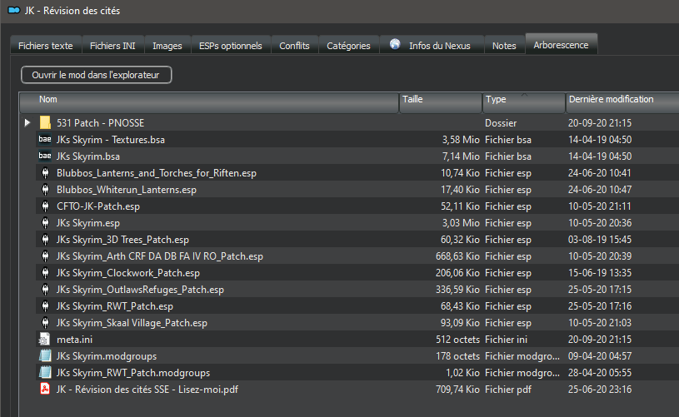679x417 pixels.
Task: Switch to the Fichiers INI tab
Action: [x=112, y=46]
